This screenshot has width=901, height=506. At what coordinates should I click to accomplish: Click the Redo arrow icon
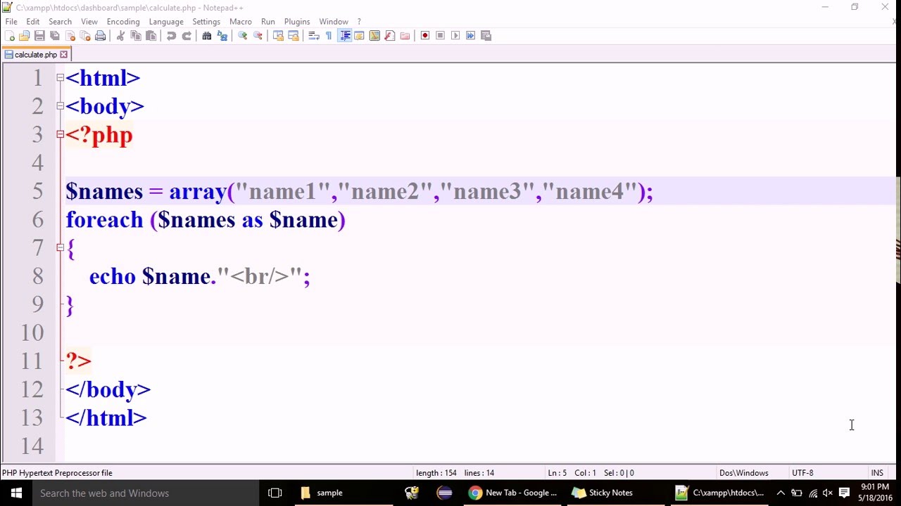pos(187,36)
